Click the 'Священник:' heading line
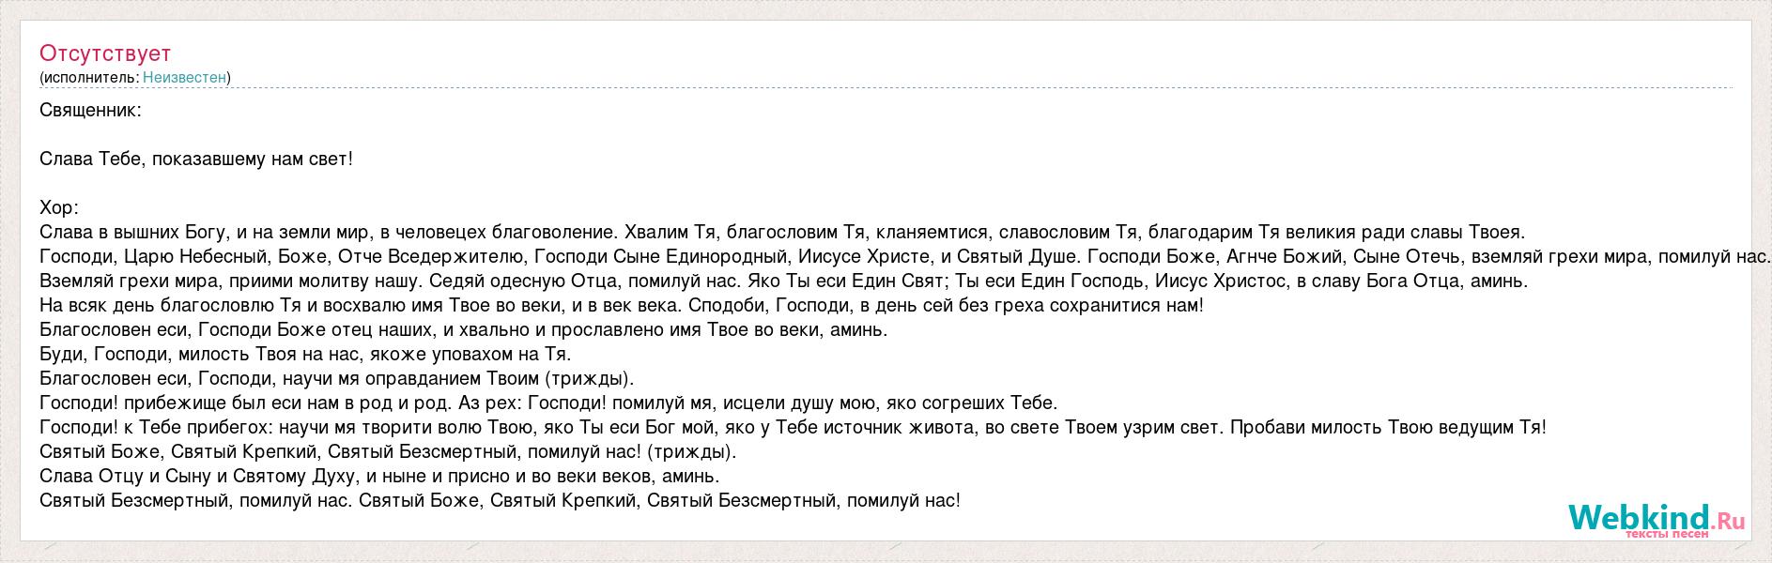 91,110
